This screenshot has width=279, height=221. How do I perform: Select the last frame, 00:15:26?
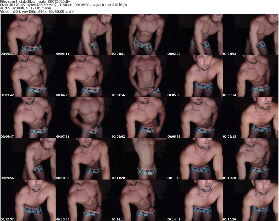[x=251, y=200]
